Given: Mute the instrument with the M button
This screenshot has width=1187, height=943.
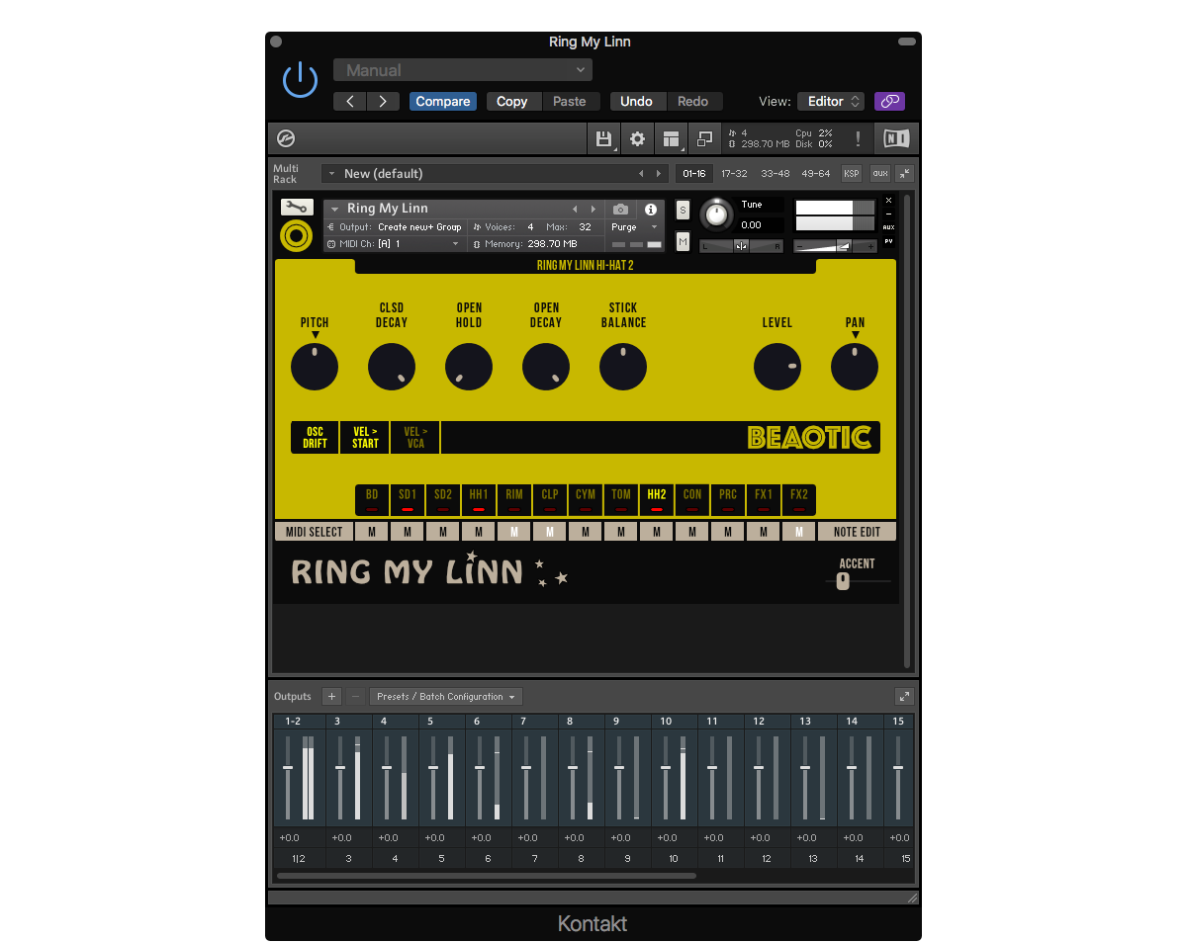Looking at the screenshot, I should coord(683,241).
